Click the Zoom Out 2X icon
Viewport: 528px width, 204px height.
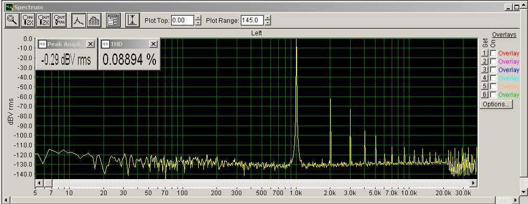[x=44, y=20]
